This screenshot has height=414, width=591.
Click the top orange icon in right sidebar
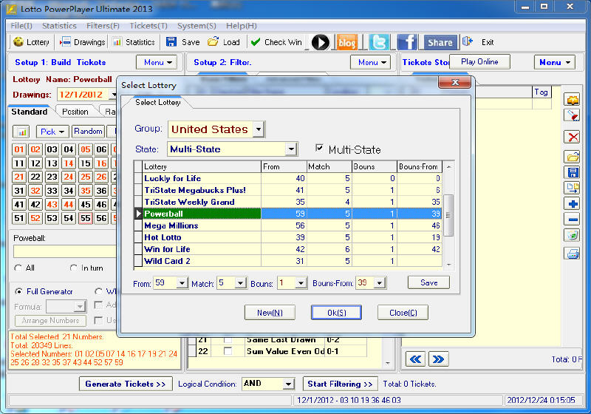pos(573,100)
